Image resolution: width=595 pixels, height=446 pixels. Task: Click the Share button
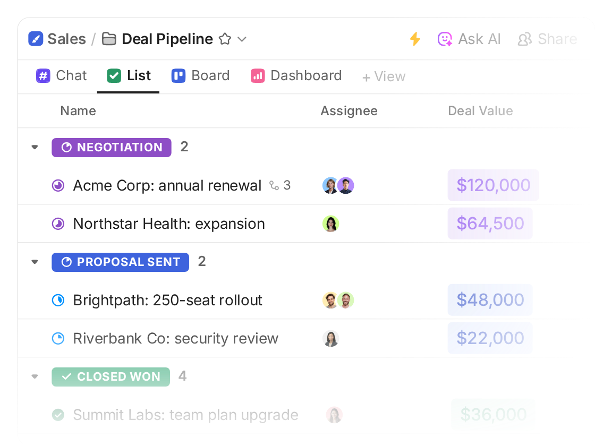(x=547, y=39)
